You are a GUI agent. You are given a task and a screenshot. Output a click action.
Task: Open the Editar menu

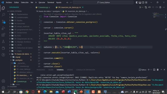coord(16,2)
